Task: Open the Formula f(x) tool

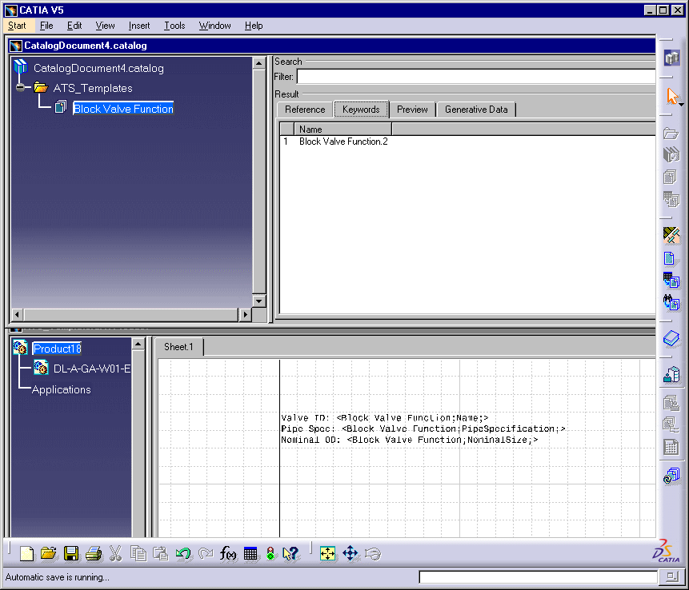Action: [x=227, y=553]
